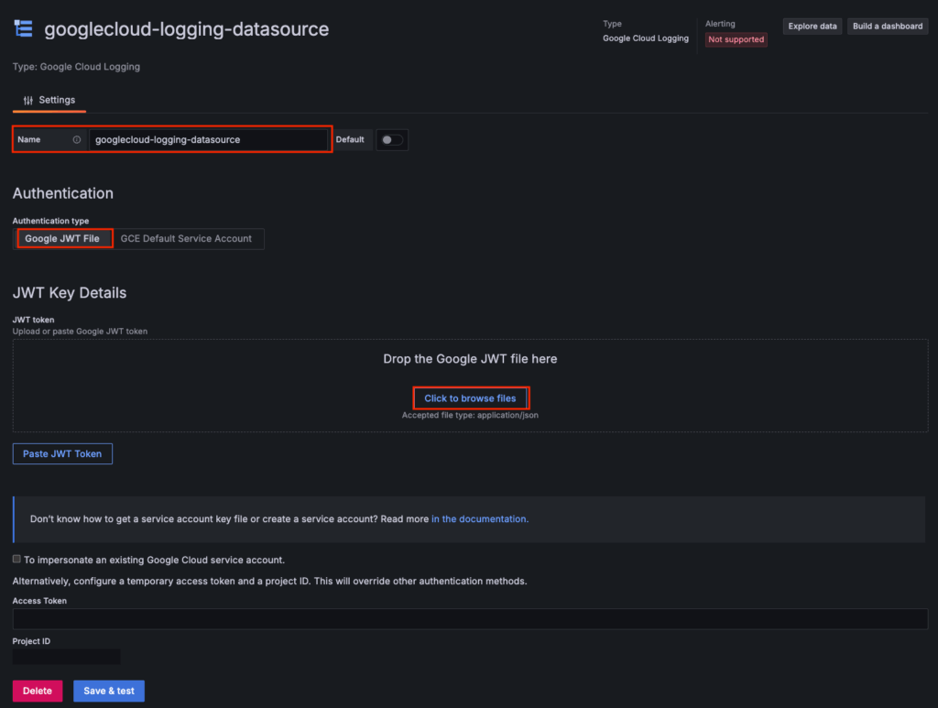
Task: Click the Paste JWT Token button
Action: 62,454
